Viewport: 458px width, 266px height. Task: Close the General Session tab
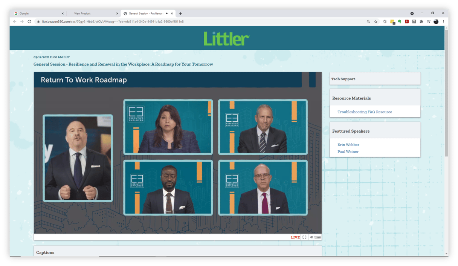click(172, 14)
